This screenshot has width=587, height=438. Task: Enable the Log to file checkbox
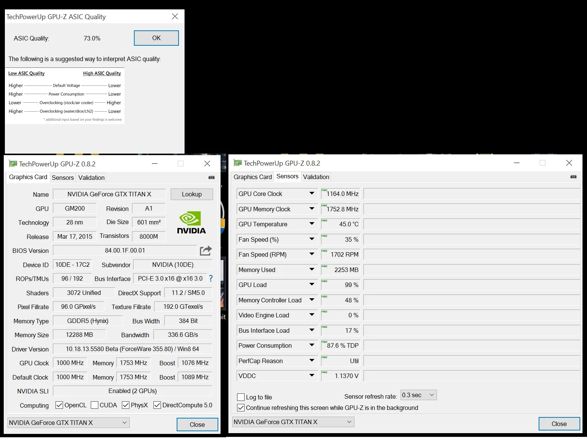(x=241, y=397)
